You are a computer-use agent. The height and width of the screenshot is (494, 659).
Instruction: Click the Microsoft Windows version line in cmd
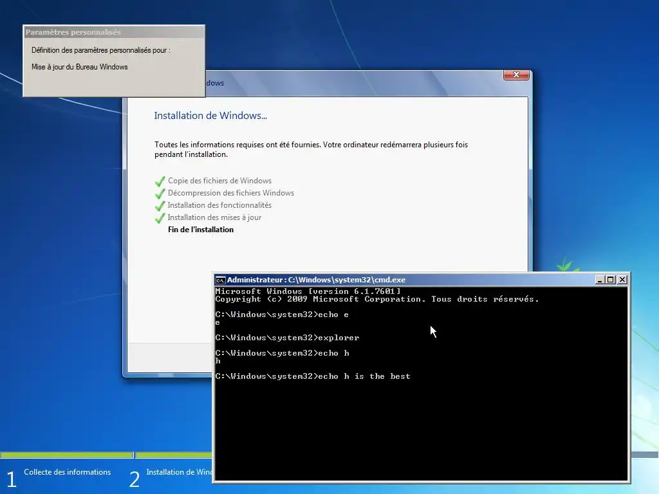[308, 291]
